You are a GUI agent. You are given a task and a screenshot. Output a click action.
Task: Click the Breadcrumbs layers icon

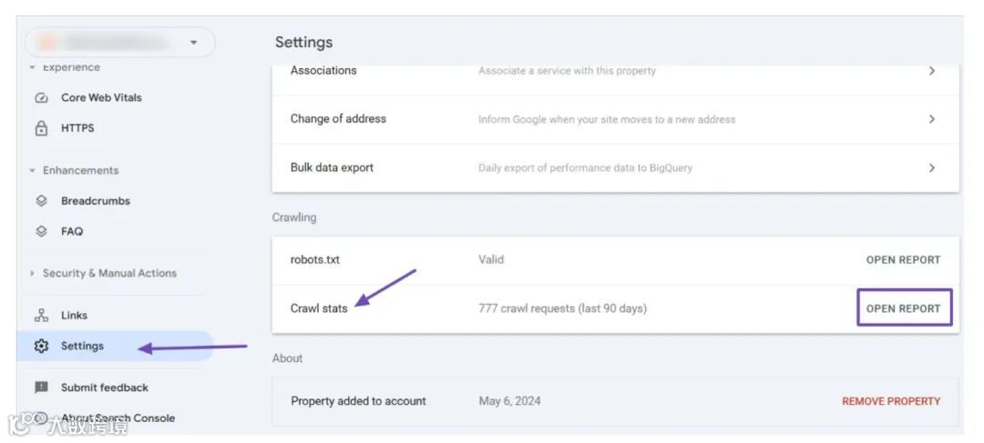(41, 201)
